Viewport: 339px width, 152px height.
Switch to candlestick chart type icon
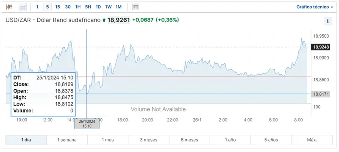click(8, 7)
